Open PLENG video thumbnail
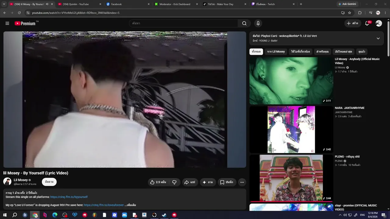390x219 pixels. pos(291,178)
